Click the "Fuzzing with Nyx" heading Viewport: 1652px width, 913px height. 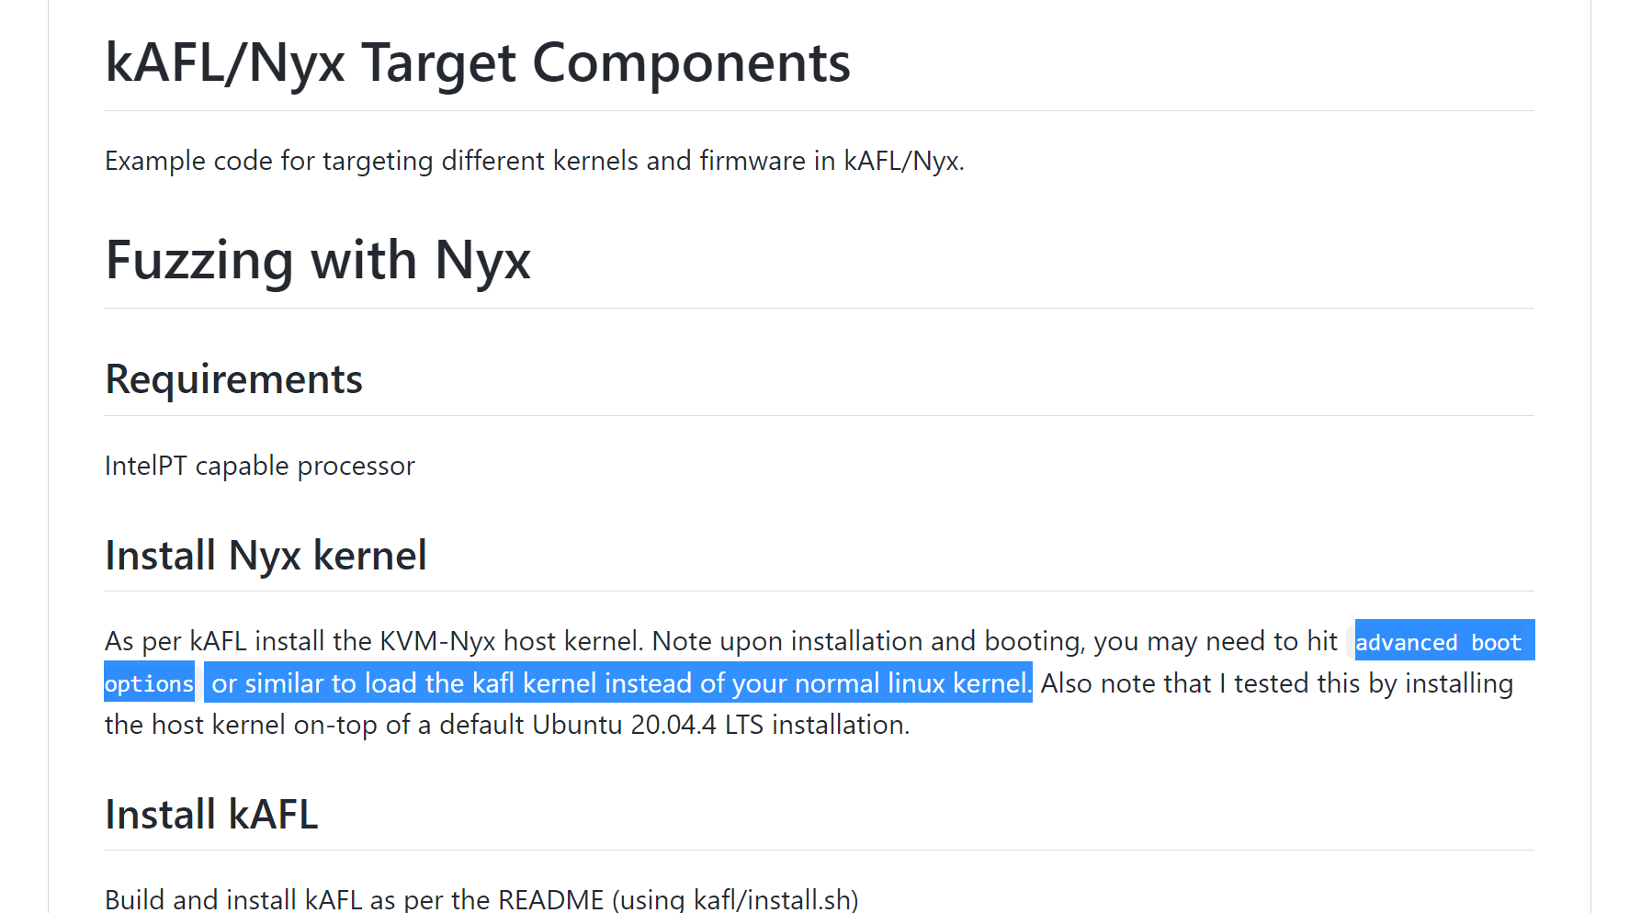318,260
